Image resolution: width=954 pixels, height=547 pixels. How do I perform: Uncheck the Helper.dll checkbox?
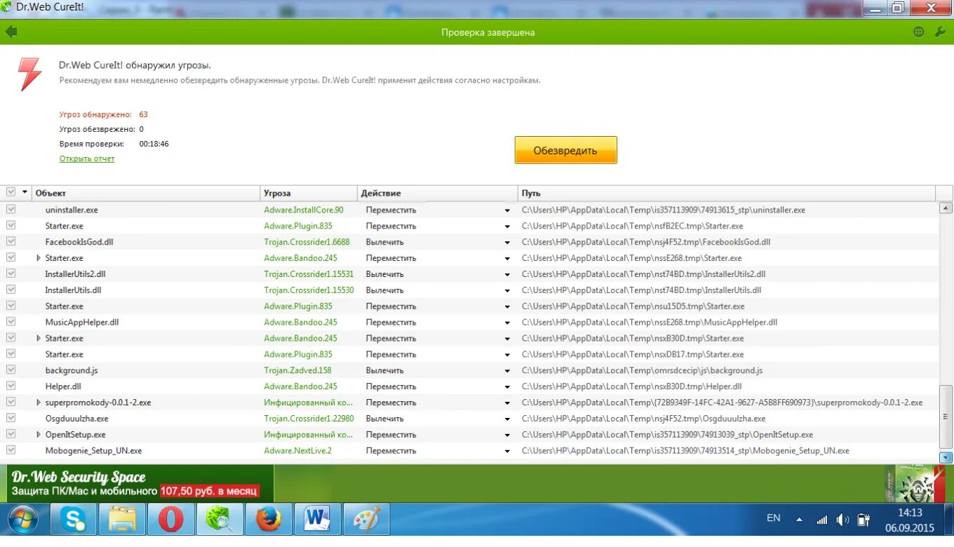[x=11, y=386]
